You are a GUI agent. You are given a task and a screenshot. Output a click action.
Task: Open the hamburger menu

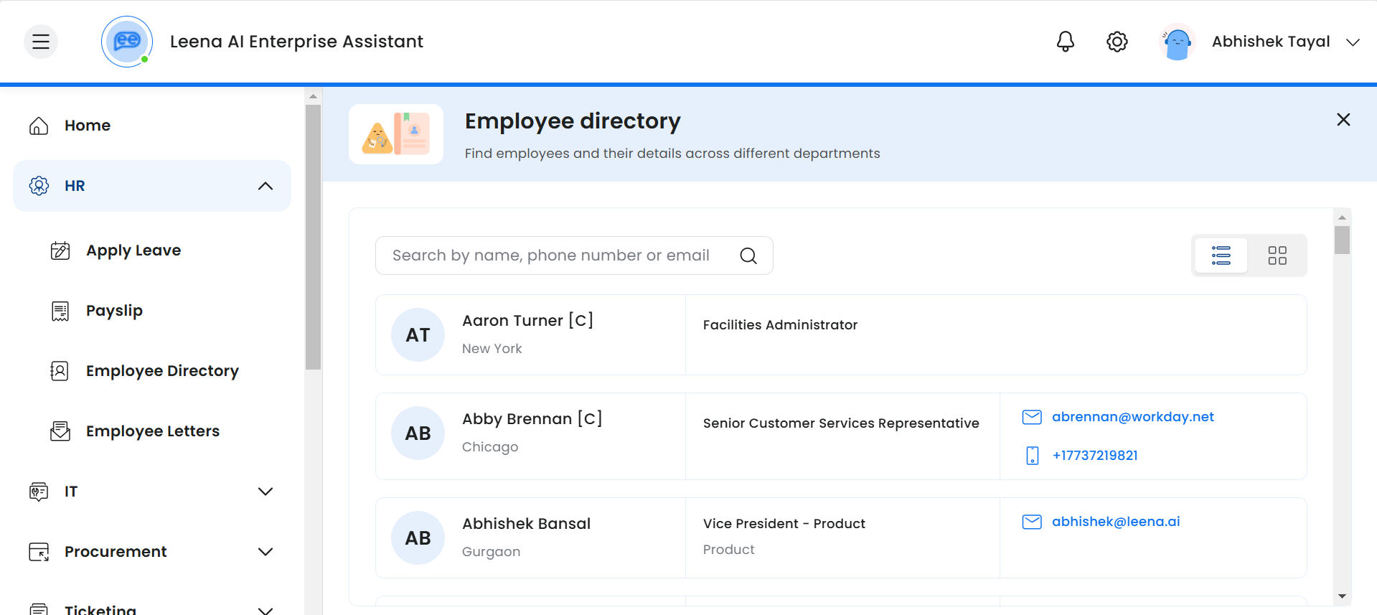[41, 42]
